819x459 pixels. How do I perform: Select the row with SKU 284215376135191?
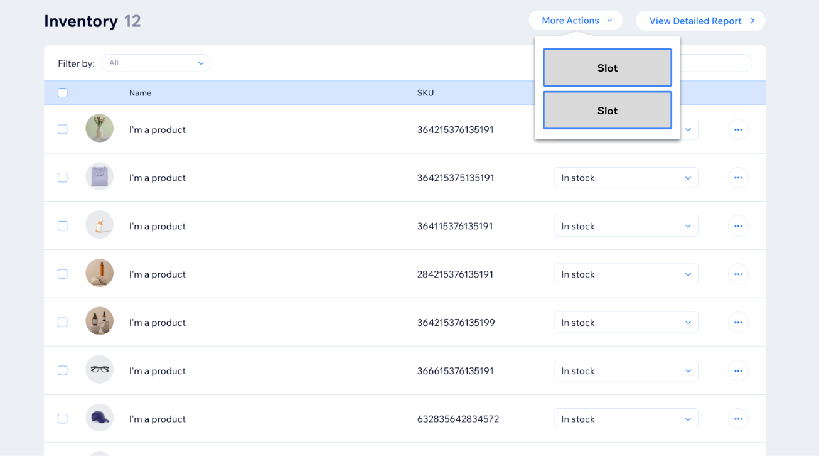(63, 274)
